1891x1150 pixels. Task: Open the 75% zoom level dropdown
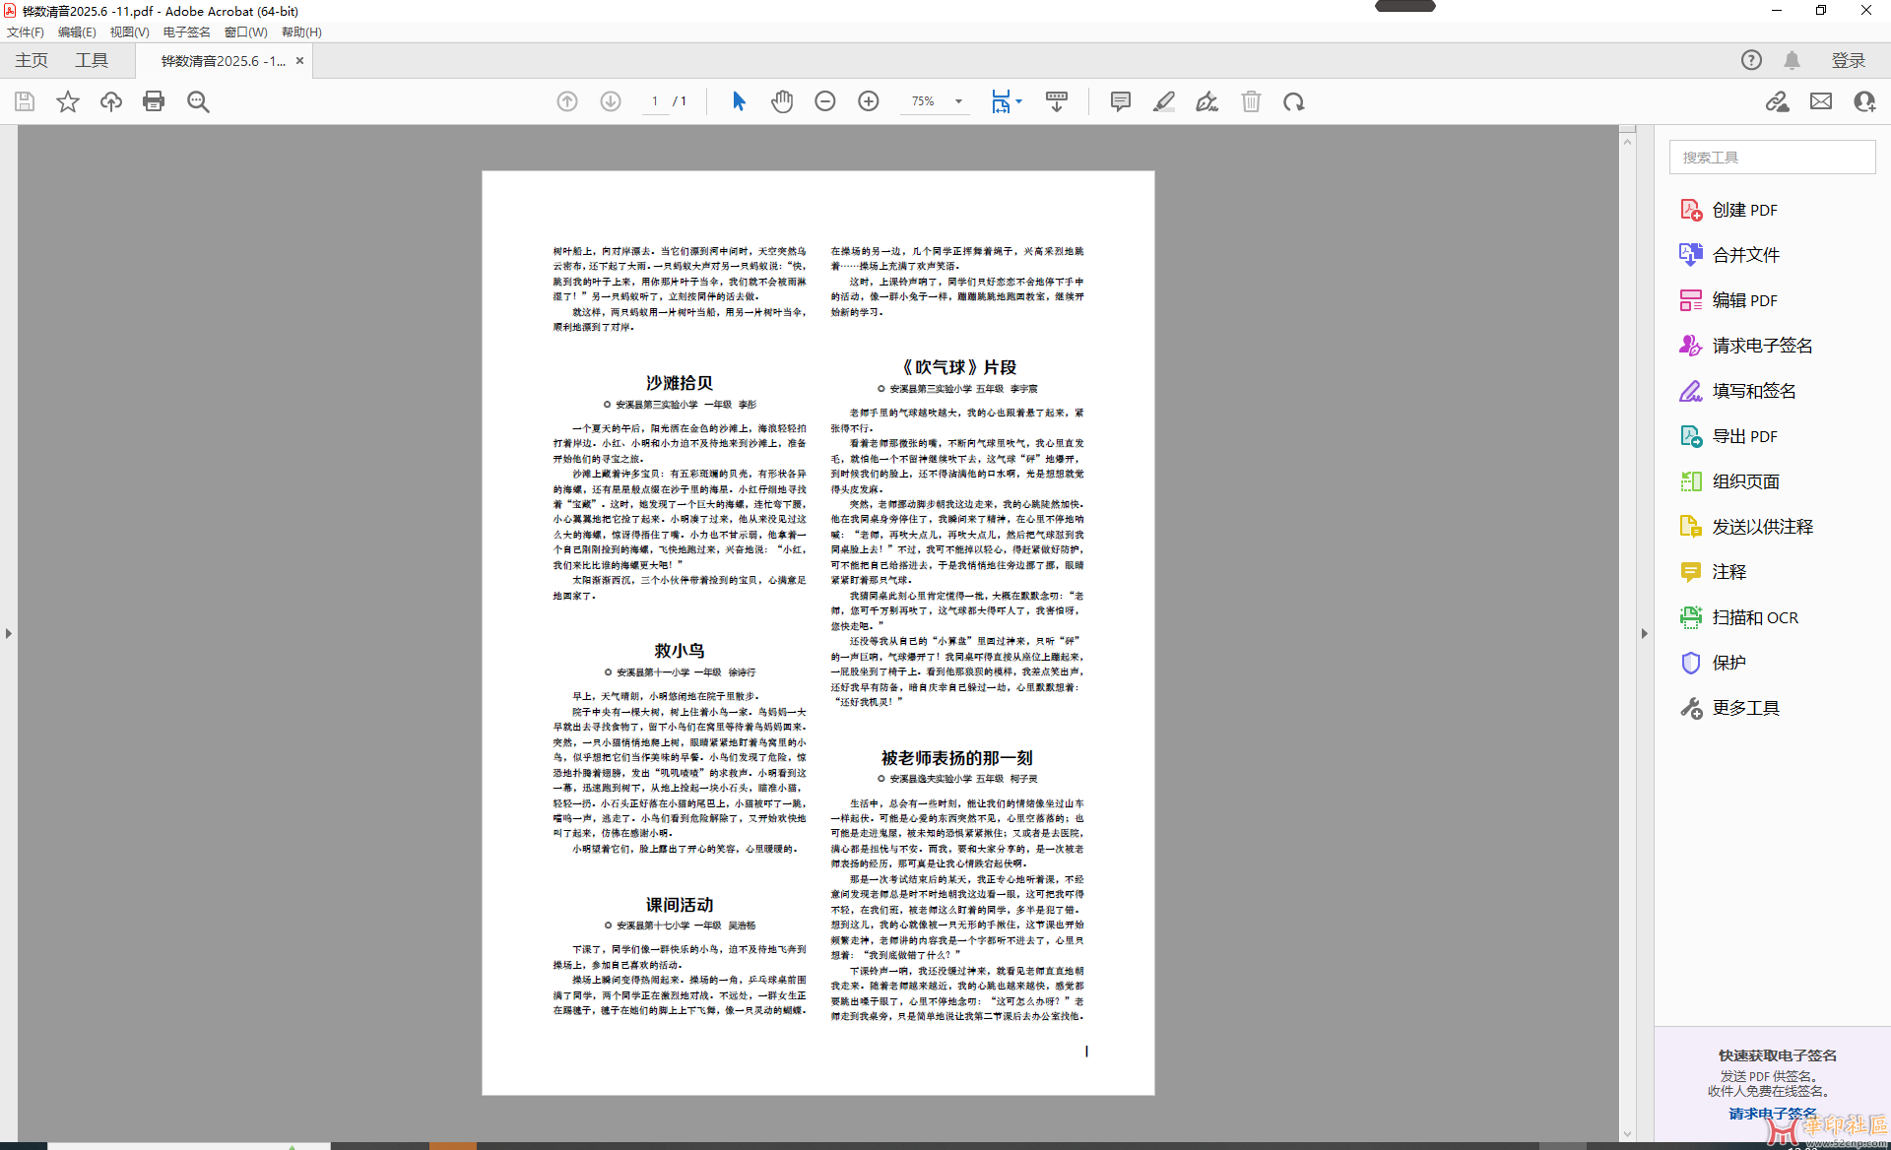tap(958, 101)
